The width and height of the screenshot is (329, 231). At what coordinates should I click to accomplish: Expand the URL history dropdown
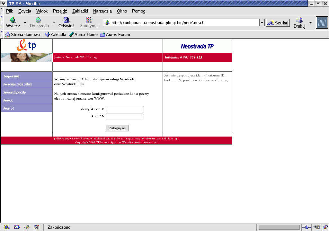point(262,23)
